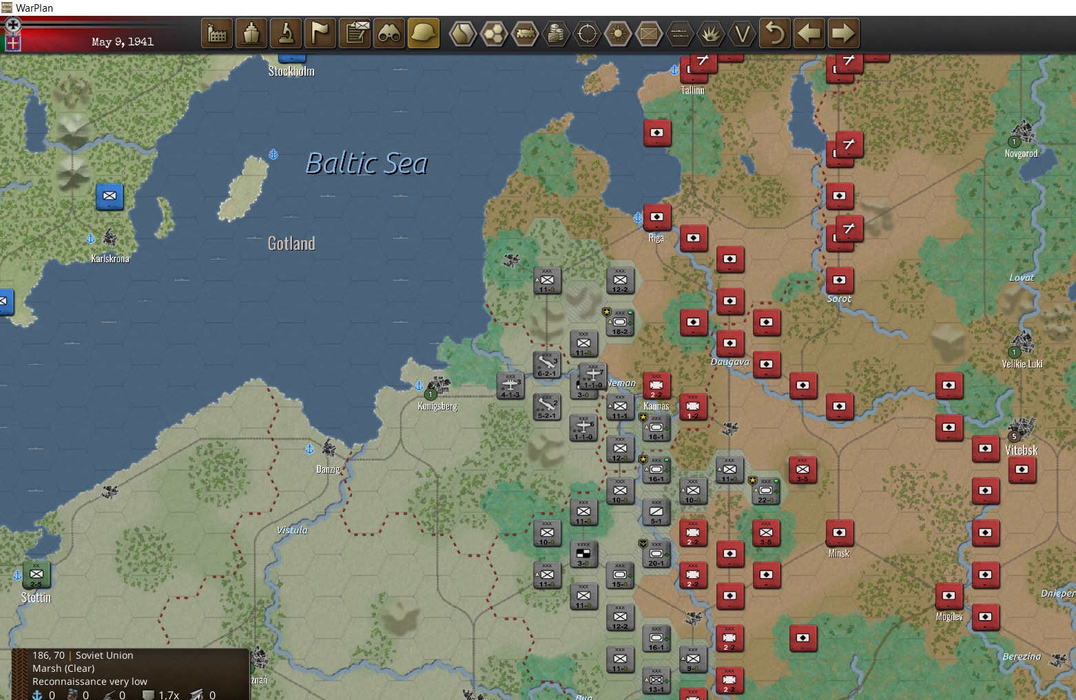
Task: Select the Soviet unit above the Riga label
Action: pyautogui.click(x=656, y=217)
